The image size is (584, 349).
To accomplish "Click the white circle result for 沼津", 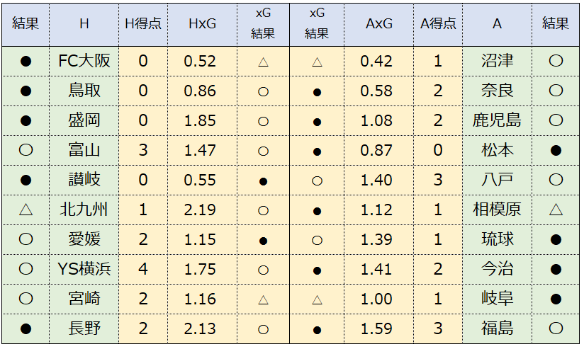I will click(556, 61).
